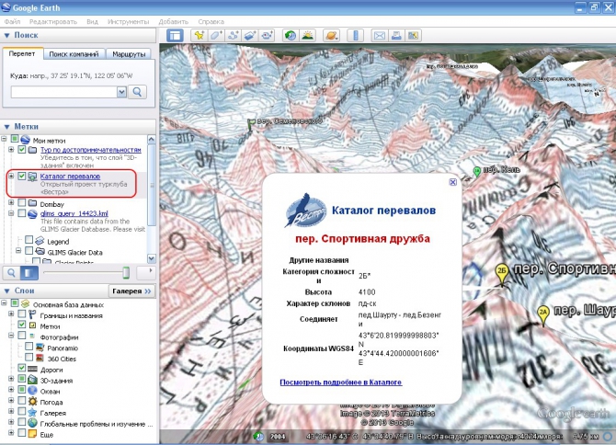Viewport: 616px width, 445px height.
Task: Click the Dombay folder icon
Action: tap(32, 203)
